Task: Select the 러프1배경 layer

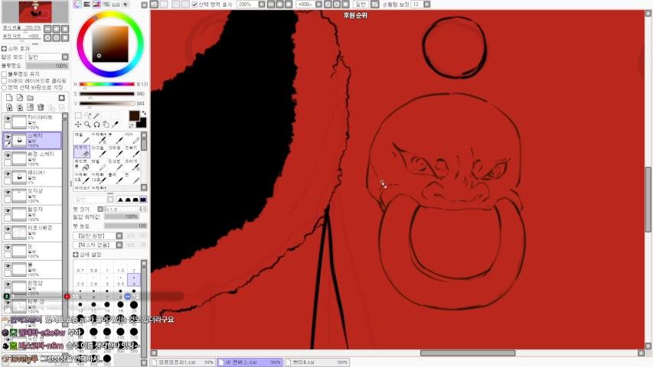Action: (32, 232)
